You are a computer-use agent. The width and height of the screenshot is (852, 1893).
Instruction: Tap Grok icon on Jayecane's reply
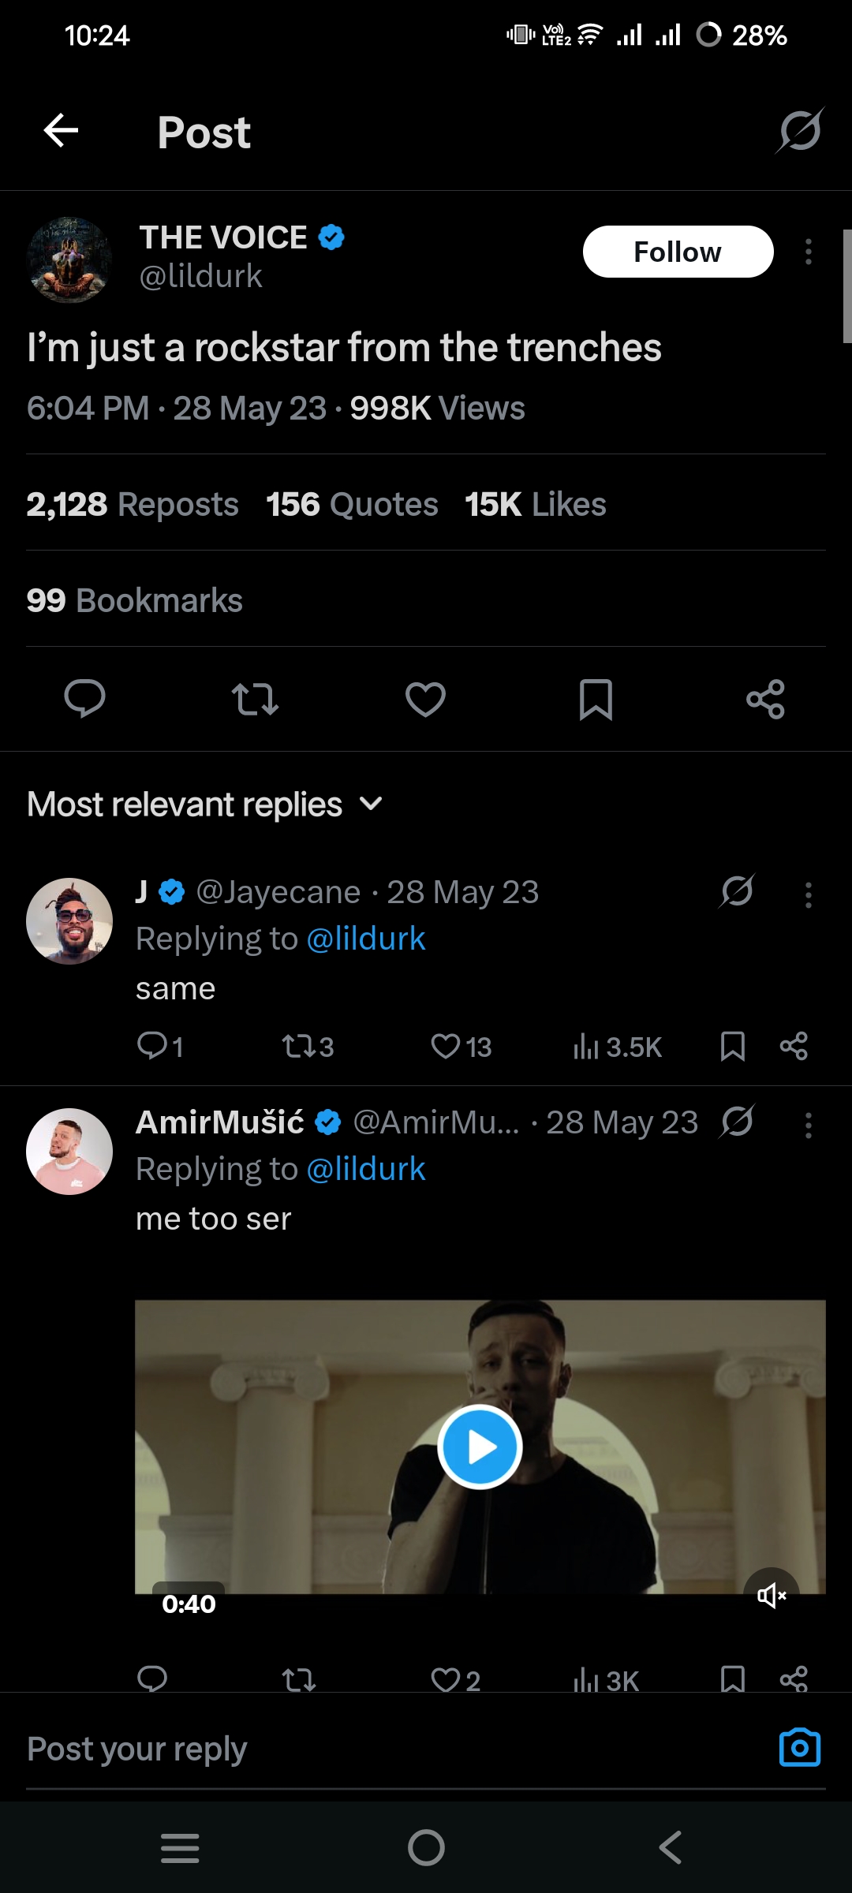click(737, 892)
